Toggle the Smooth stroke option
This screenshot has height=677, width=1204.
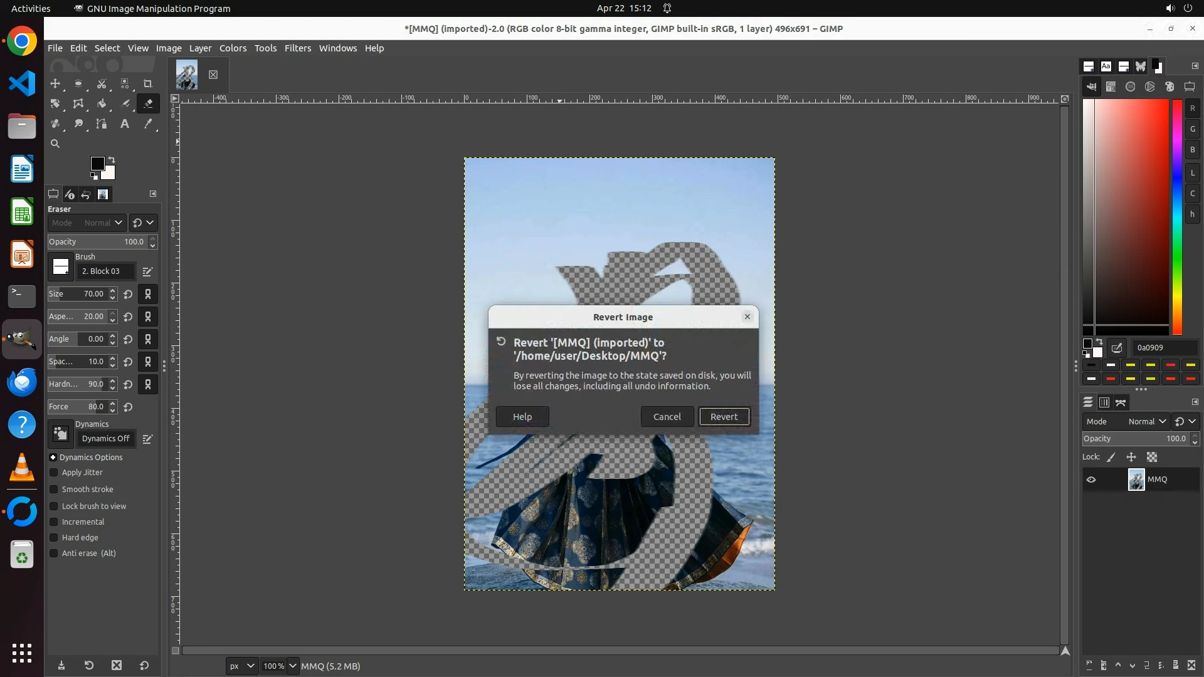click(54, 490)
